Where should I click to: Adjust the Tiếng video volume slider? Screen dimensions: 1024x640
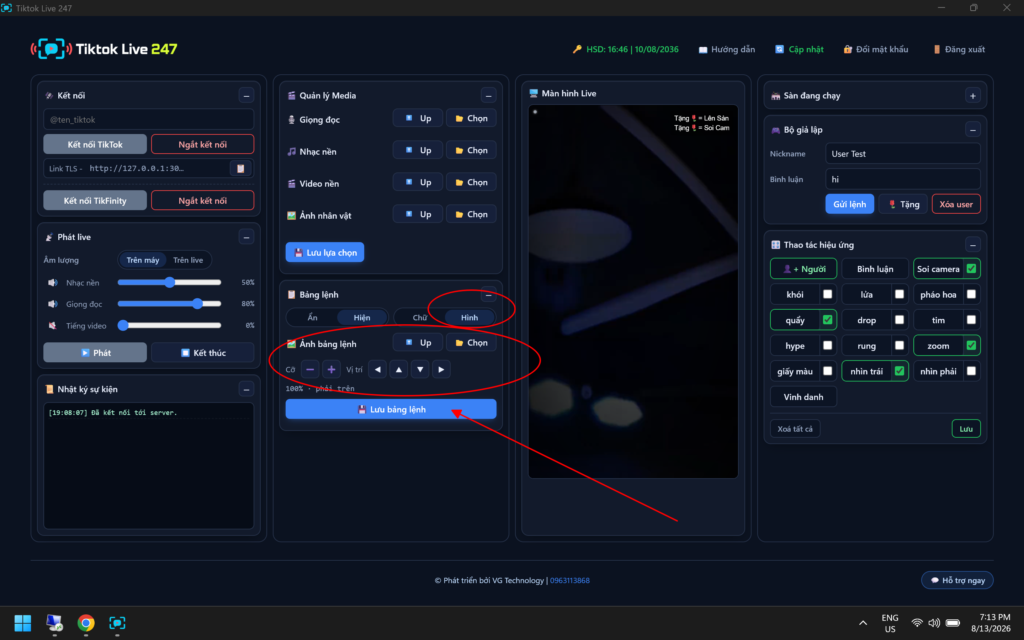tap(169, 325)
